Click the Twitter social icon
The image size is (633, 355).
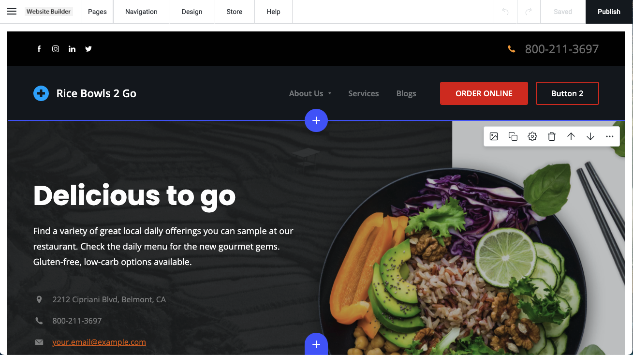click(x=88, y=49)
